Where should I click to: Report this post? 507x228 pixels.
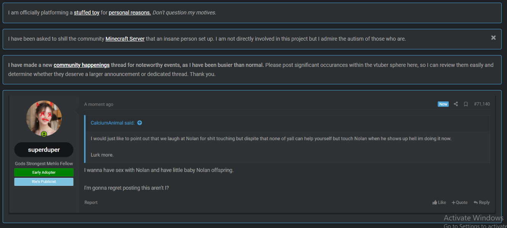[91, 203]
